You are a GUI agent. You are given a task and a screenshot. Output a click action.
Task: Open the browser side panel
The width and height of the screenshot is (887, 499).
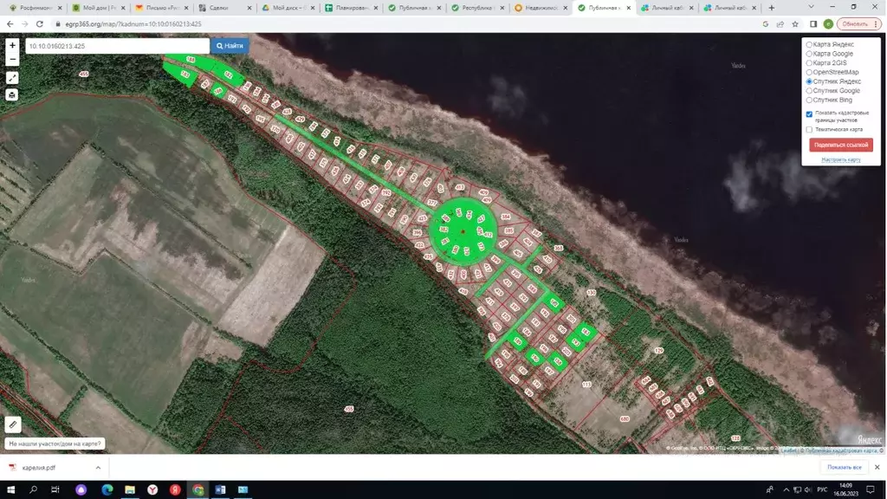[813, 23]
